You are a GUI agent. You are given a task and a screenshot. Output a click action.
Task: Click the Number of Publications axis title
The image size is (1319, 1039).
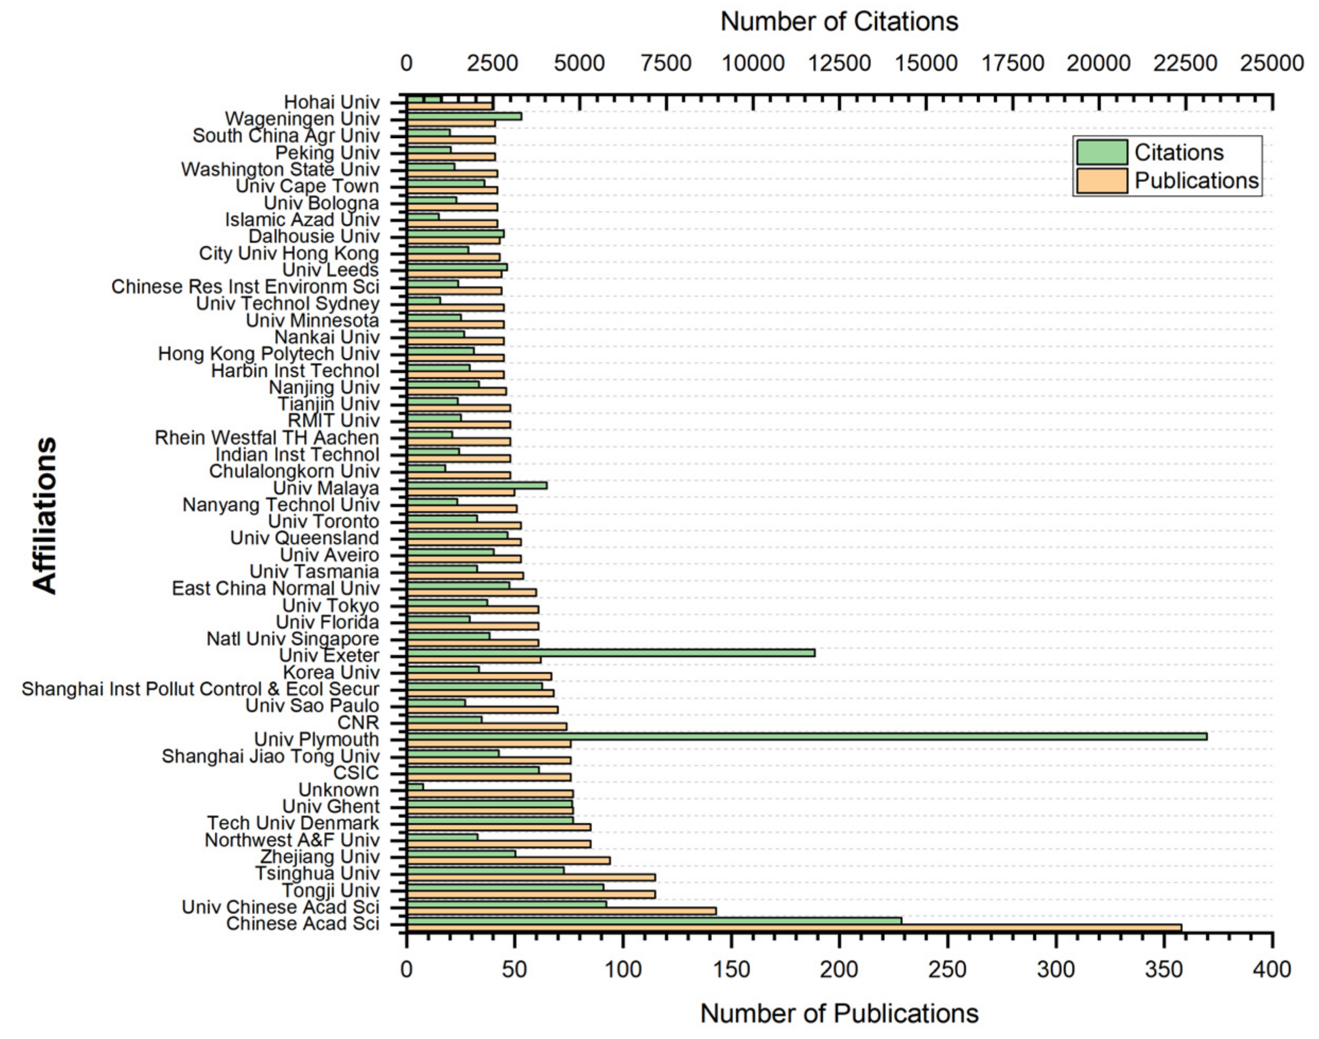tap(839, 1014)
